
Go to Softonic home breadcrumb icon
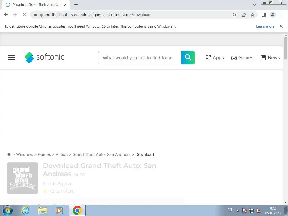(x=9, y=154)
